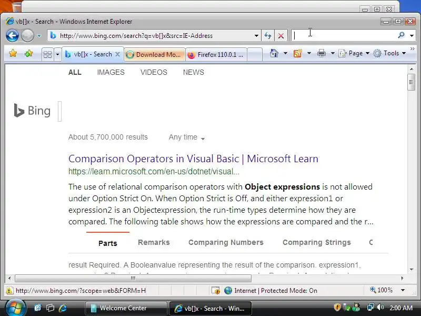Focus the IE search box

pyautogui.click(x=344, y=35)
